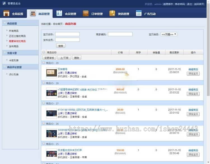Image resolution: width=210 pixels, height=164 pixels.
Task: Open the 宝贝类目 ==不限== dropdown
Action: coord(169,34)
